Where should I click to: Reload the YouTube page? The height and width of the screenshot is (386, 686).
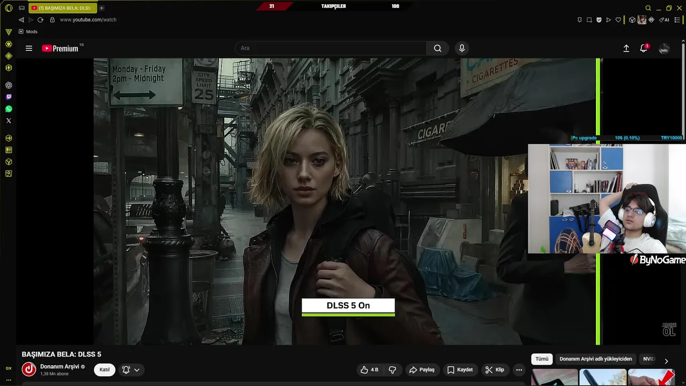[x=40, y=20]
